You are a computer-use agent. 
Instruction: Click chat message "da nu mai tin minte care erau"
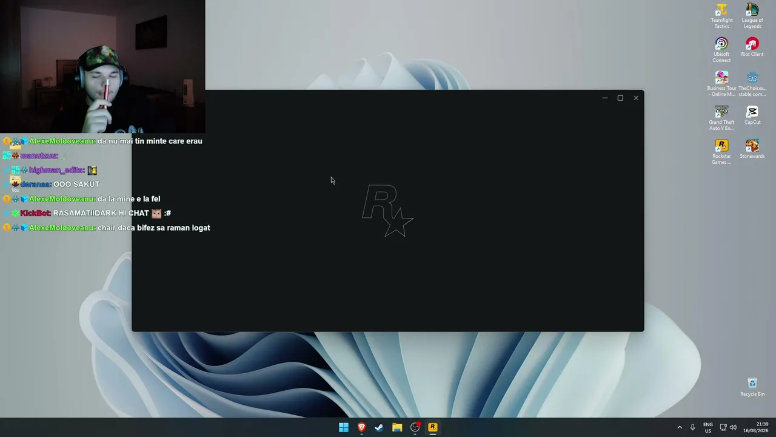pyautogui.click(x=150, y=141)
